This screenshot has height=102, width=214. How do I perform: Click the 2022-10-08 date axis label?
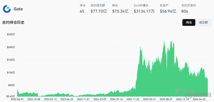(33, 99)
